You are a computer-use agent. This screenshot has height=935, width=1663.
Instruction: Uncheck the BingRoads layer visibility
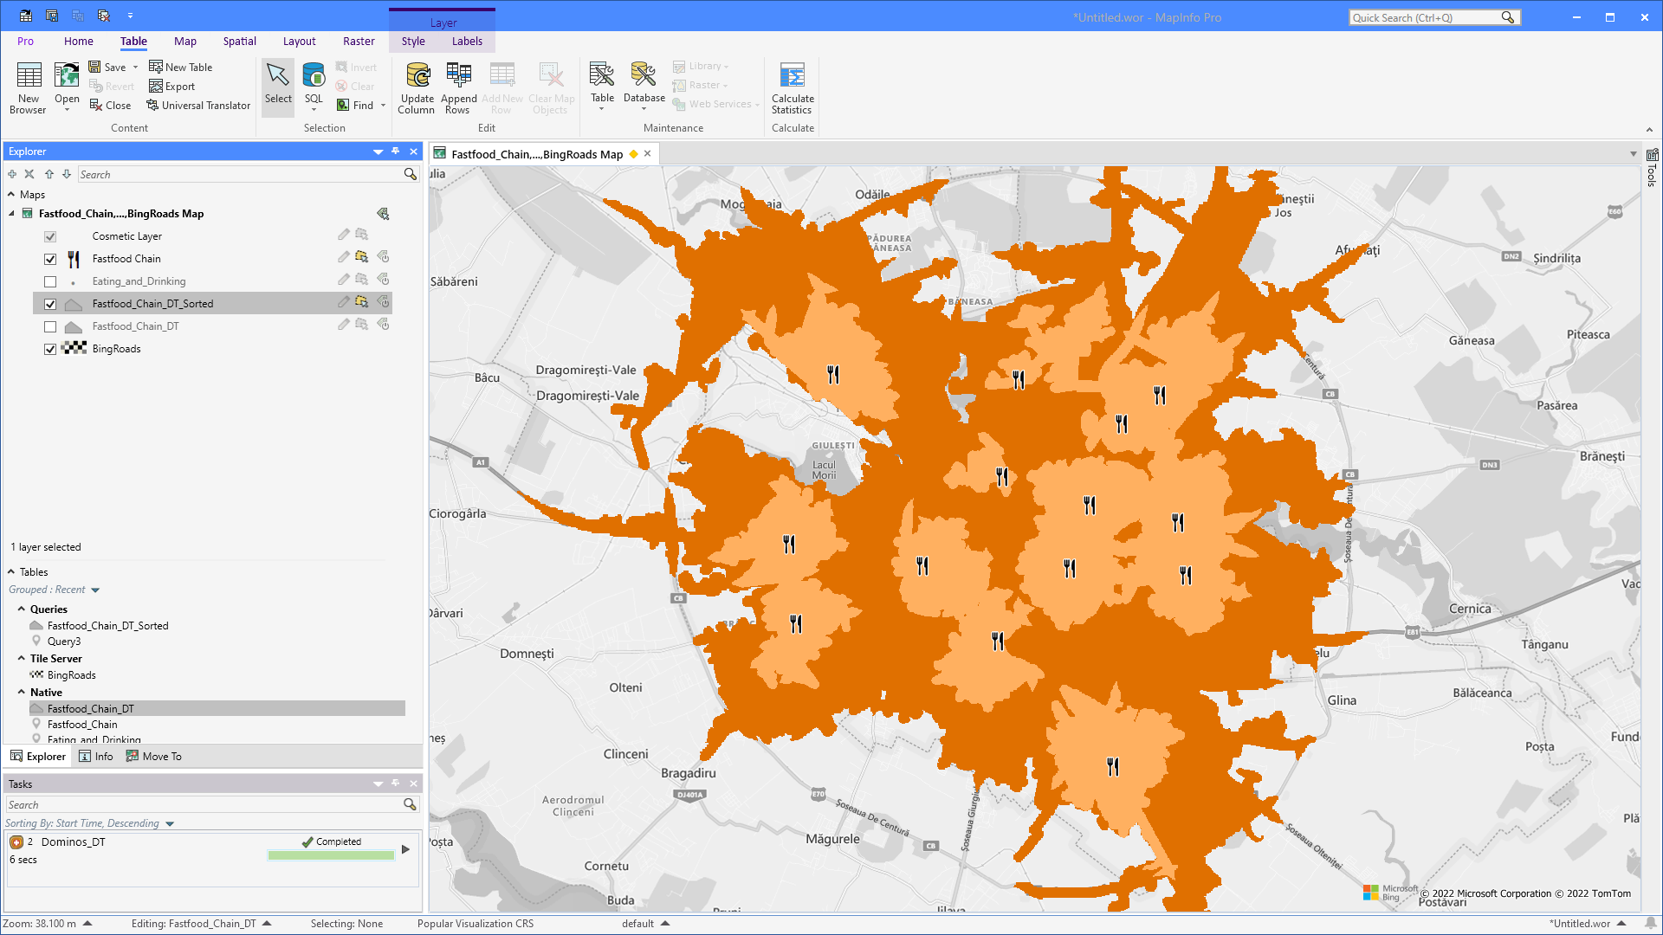coord(49,348)
